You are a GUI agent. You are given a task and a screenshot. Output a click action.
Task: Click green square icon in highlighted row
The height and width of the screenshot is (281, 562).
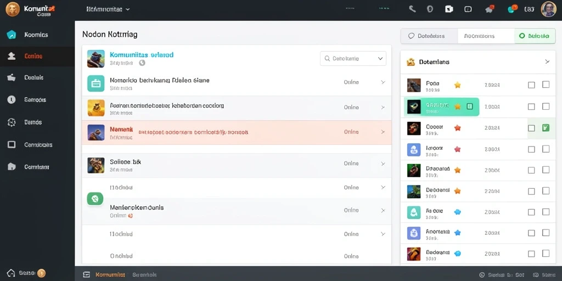470,106
